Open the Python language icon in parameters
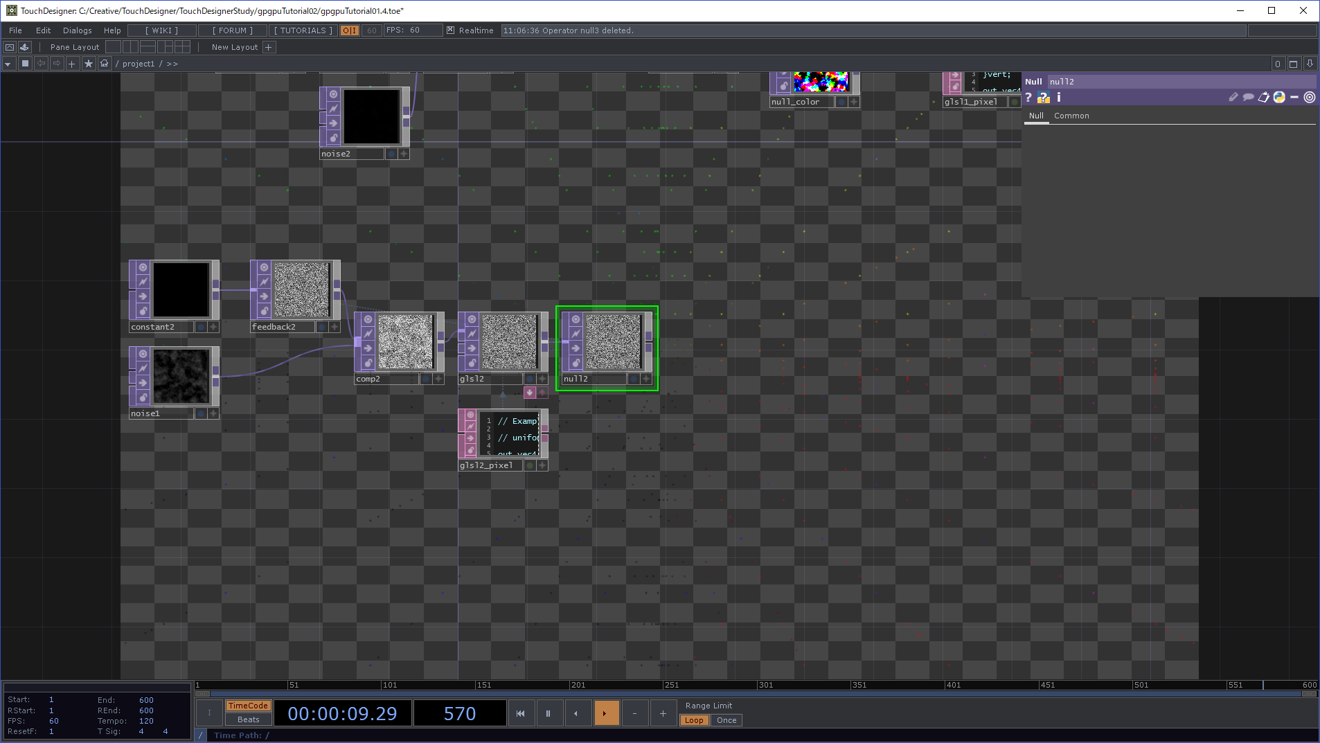Viewport: 1320px width, 743px height. (x=1279, y=98)
